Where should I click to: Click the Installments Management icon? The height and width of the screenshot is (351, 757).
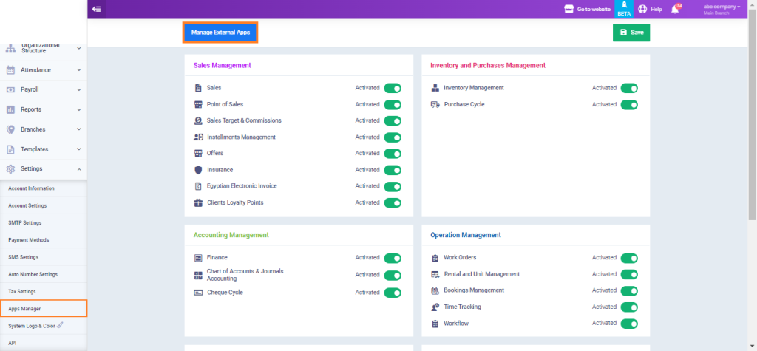(198, 137)
